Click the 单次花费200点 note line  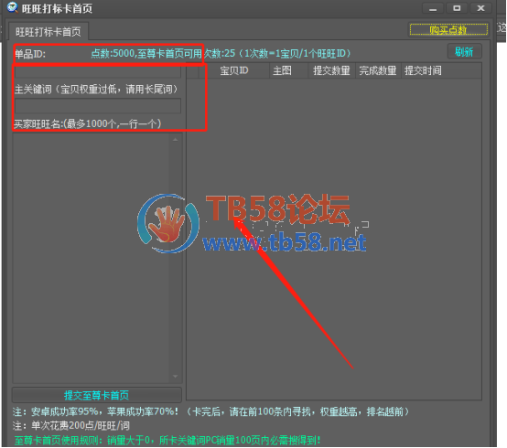pos(71,425)
